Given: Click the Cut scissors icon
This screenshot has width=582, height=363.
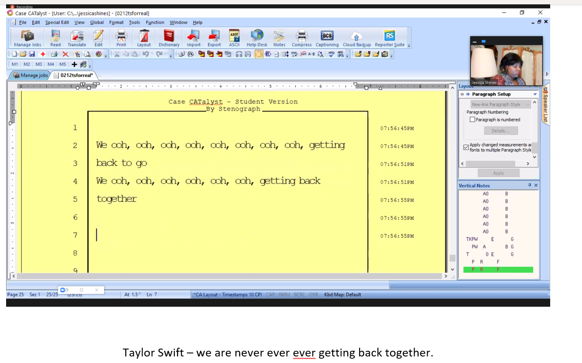Looking at the screenshot, I should click(x=117, y=54).
